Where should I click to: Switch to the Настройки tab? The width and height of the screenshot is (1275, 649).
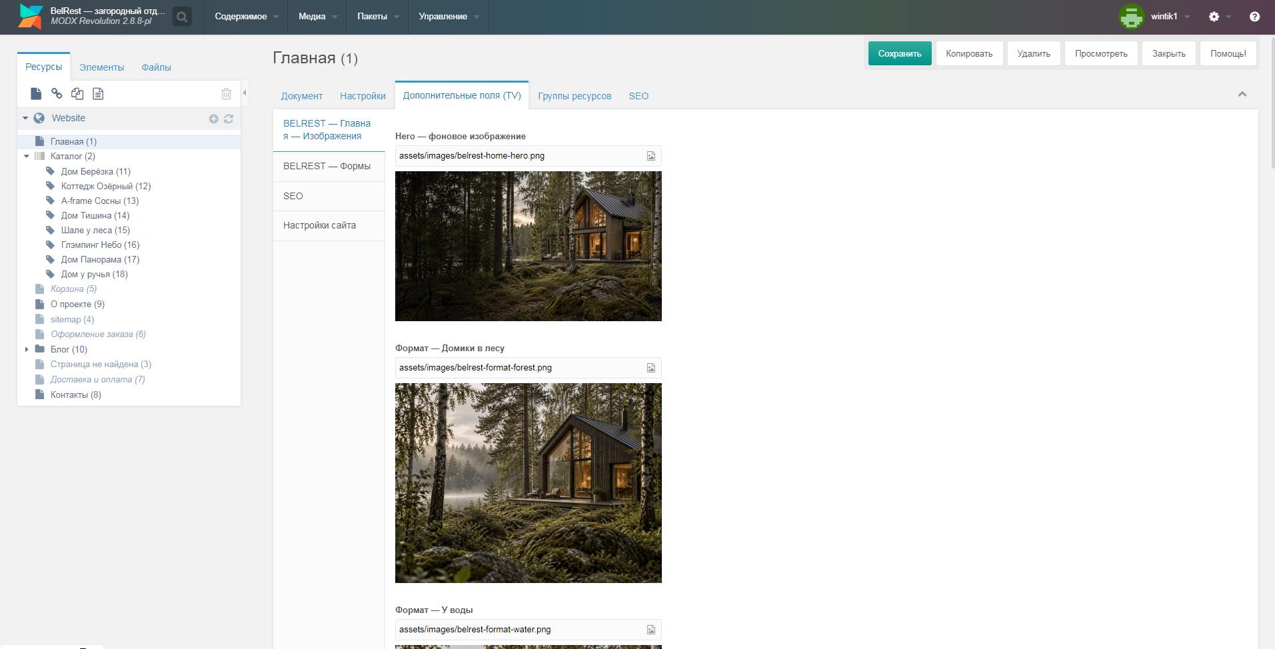pyautogui.click(x=363, y=96)
